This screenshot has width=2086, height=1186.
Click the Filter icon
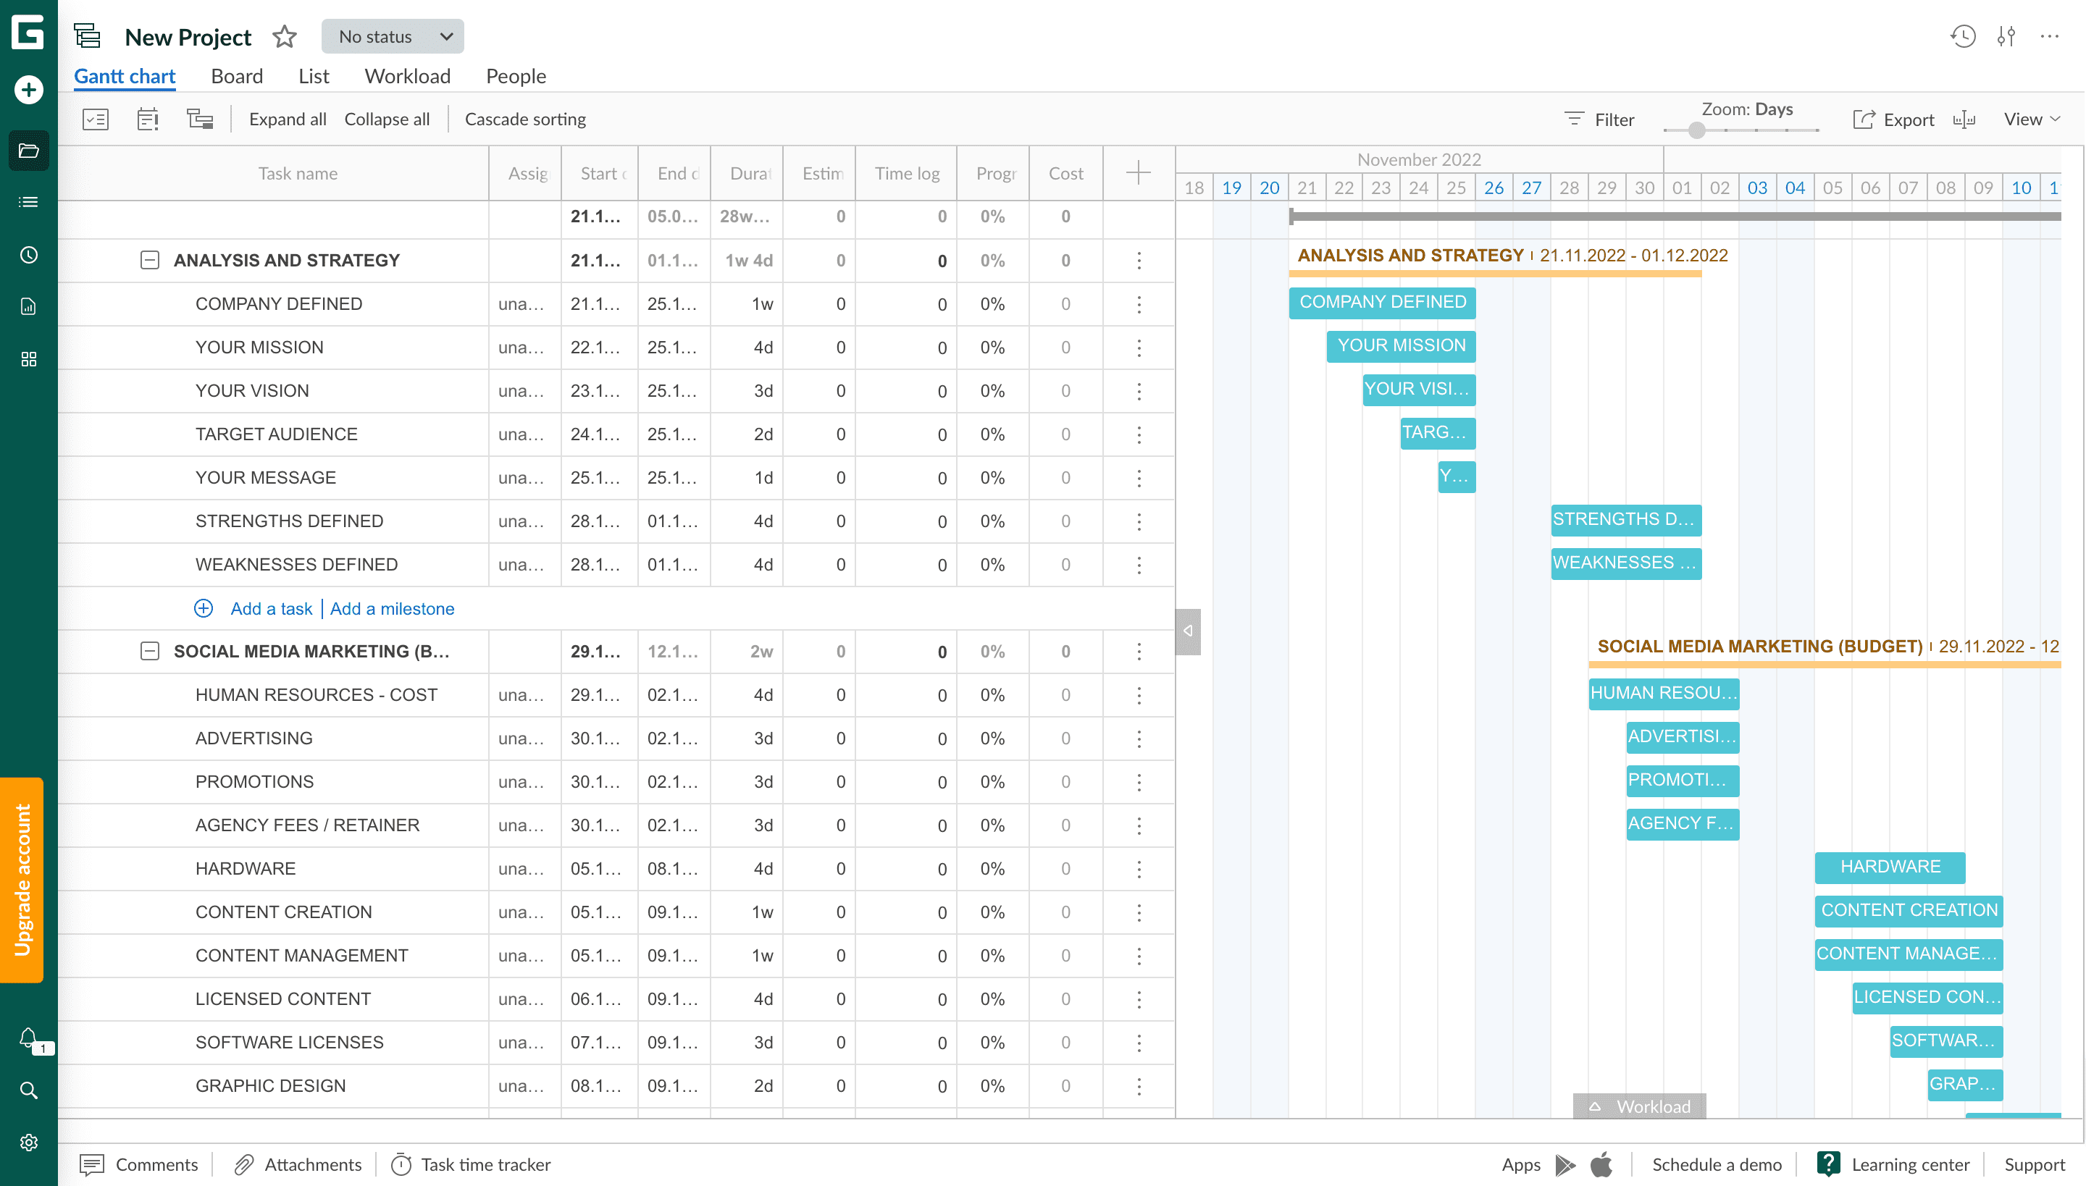point(1575,119)
